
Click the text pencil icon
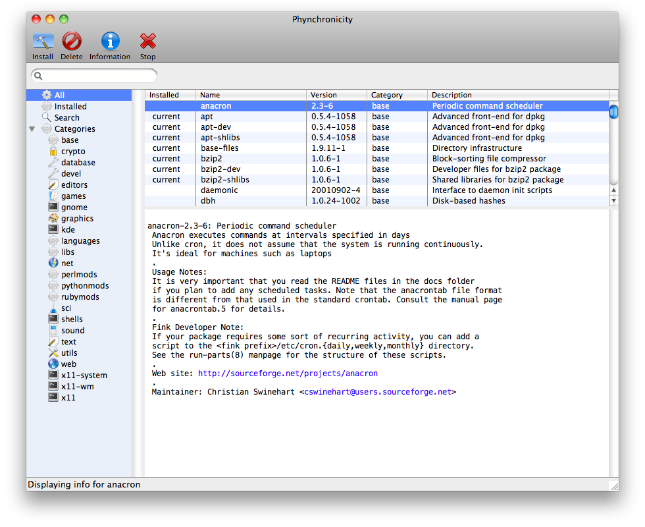53,341
